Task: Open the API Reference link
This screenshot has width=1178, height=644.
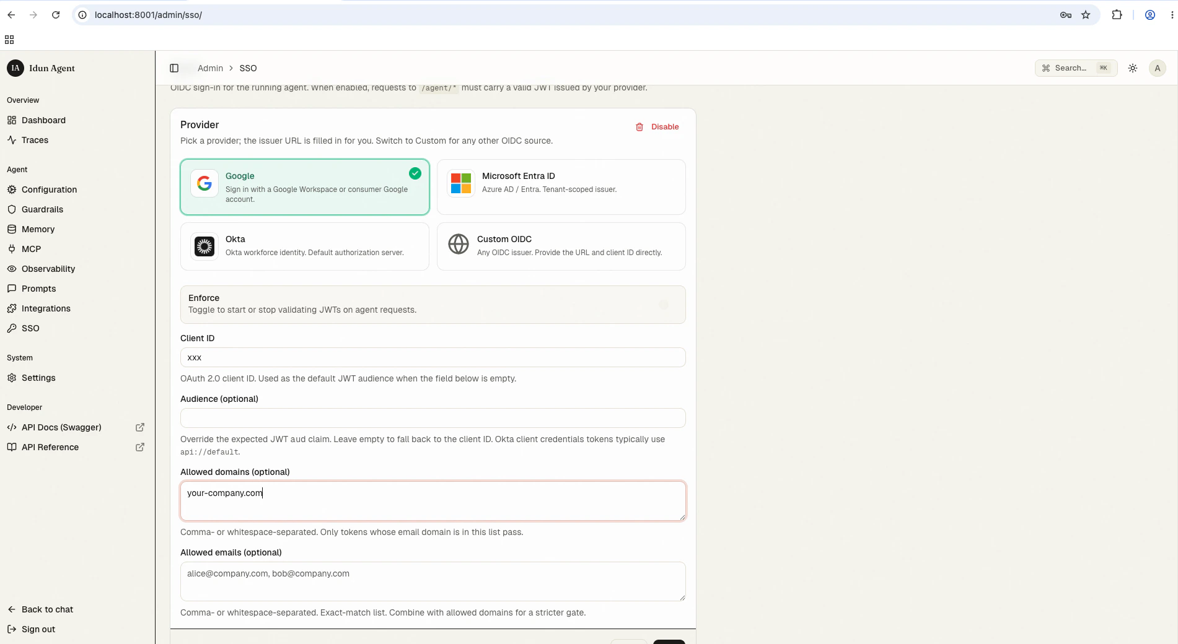Action: [x=50, y=447]
